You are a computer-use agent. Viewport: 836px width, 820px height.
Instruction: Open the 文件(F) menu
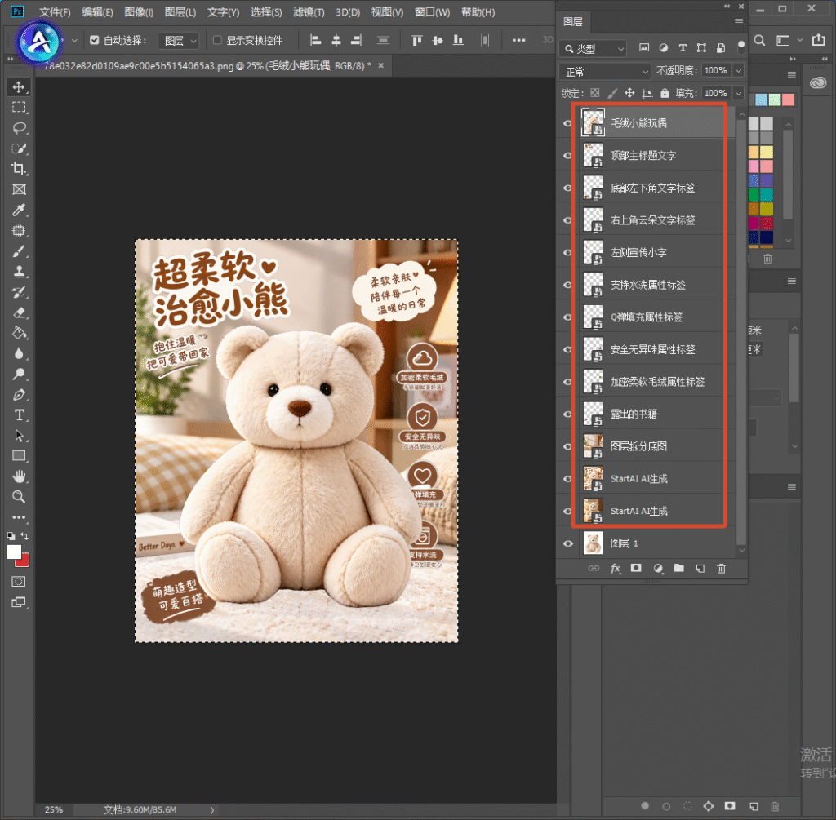55,11
